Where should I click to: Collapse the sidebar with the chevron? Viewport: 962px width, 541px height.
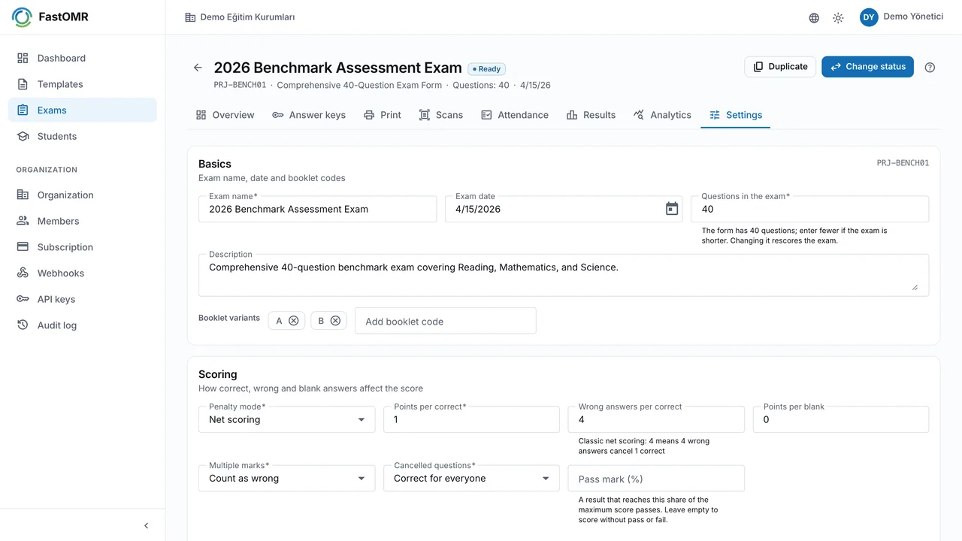click(147, 526)
